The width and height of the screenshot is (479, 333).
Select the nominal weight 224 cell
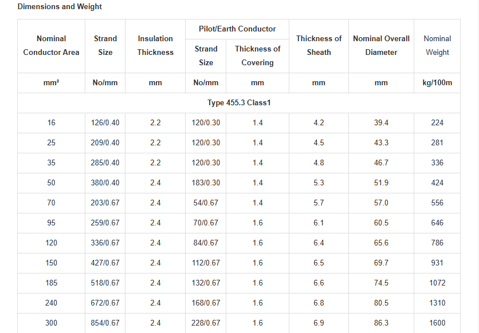pos(437,123)
